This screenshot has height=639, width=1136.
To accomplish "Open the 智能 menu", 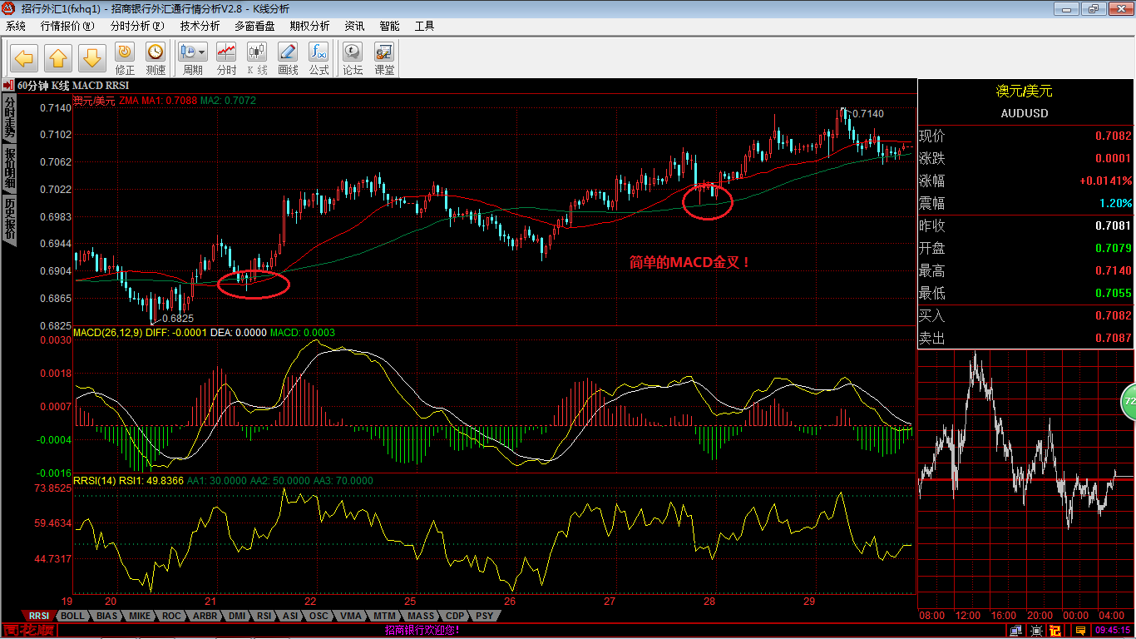I will point(389,26).
